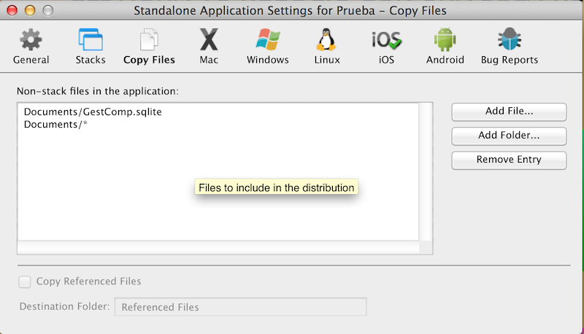Select the Documents/GestComp.sqlite entry
Viewport: 584px width, 334px height.
pos(92,112)
